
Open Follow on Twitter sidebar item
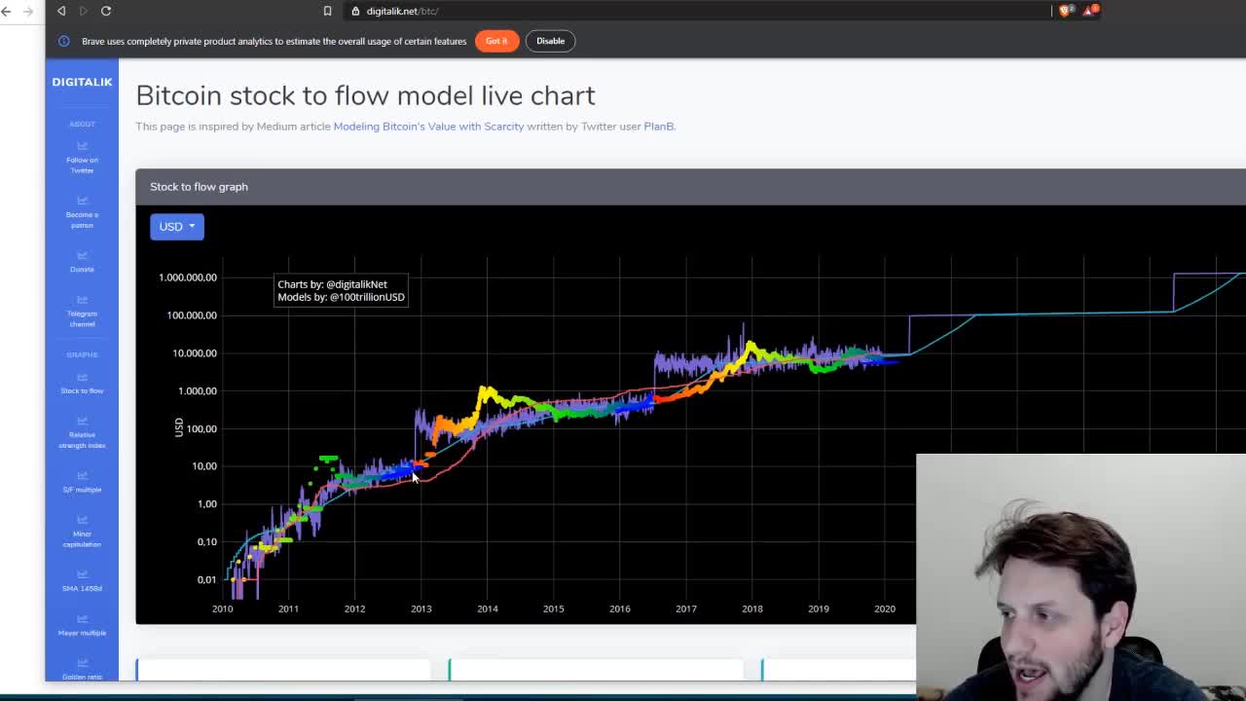[x=82, y=158]
